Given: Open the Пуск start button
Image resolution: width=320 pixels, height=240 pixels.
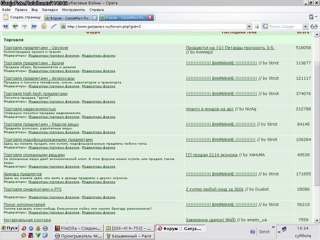Looking at the screenshot, I should (x=9, y=228).
